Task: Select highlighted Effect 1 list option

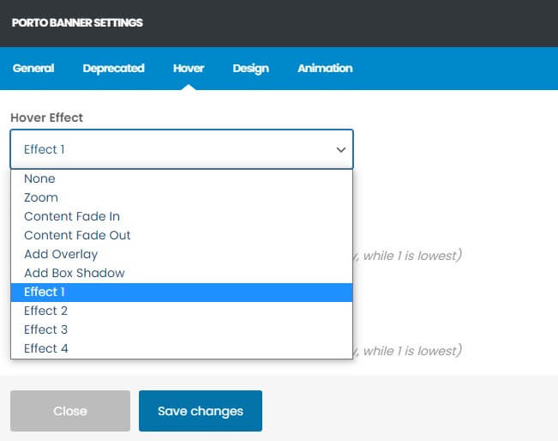Action: [45, 292]
